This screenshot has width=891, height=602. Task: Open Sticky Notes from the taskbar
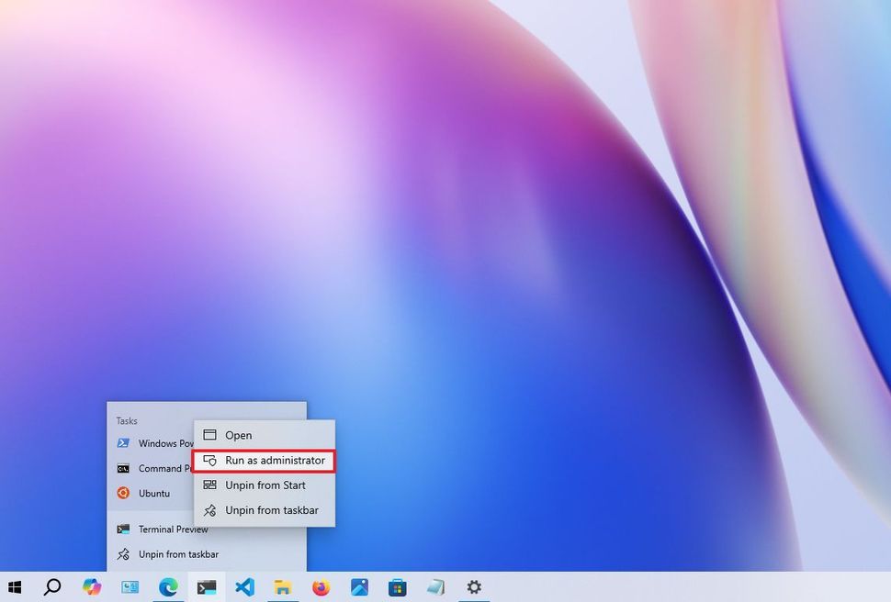click(x=435, y=586)
